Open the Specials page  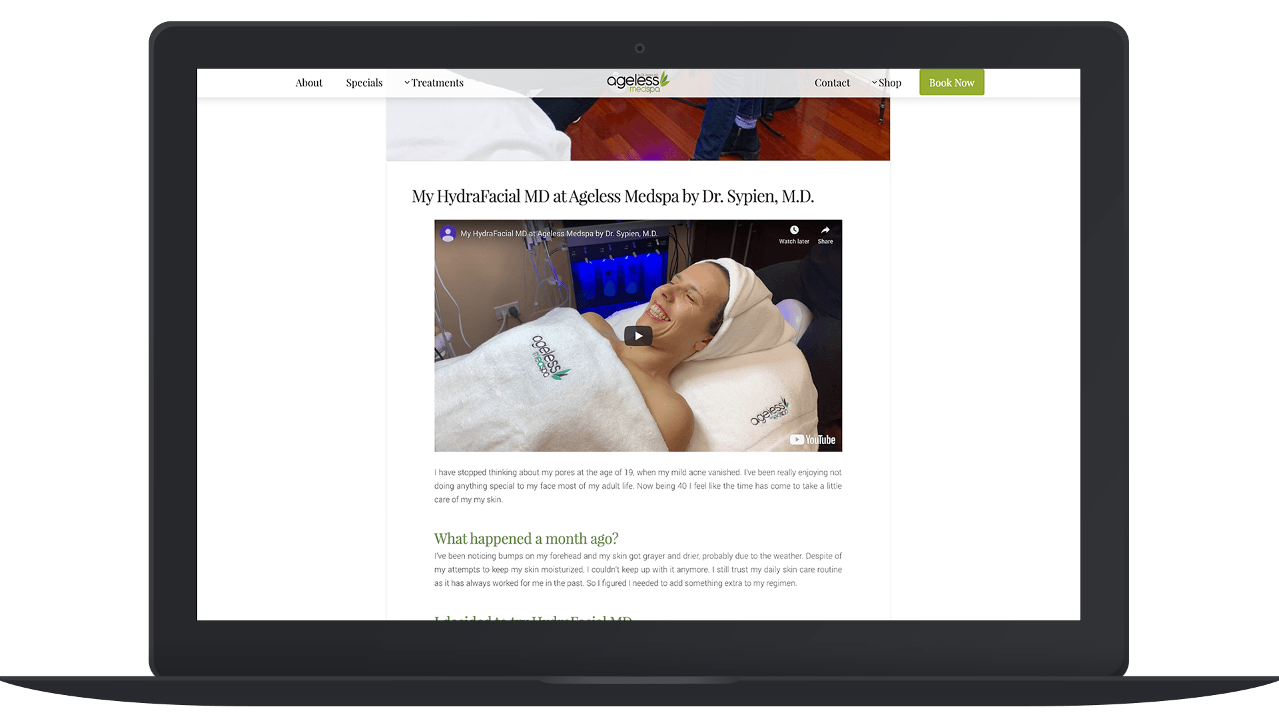(x=364, y=83)
